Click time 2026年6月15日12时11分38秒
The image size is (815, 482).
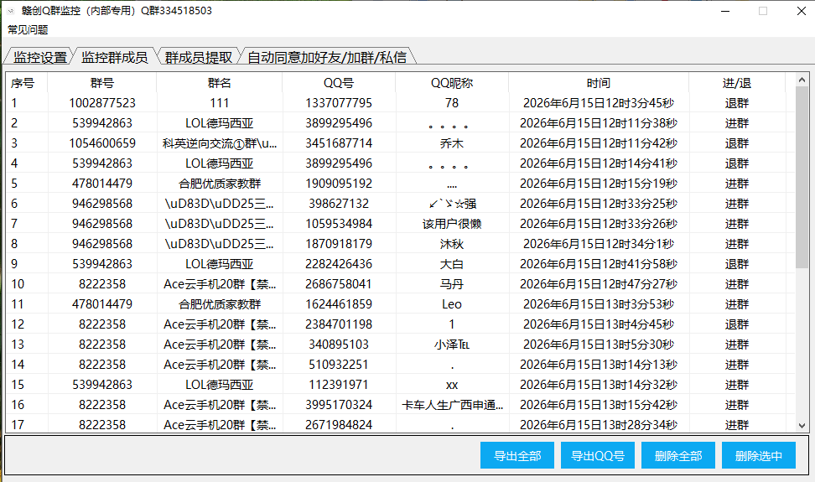[x=599, y=123]
